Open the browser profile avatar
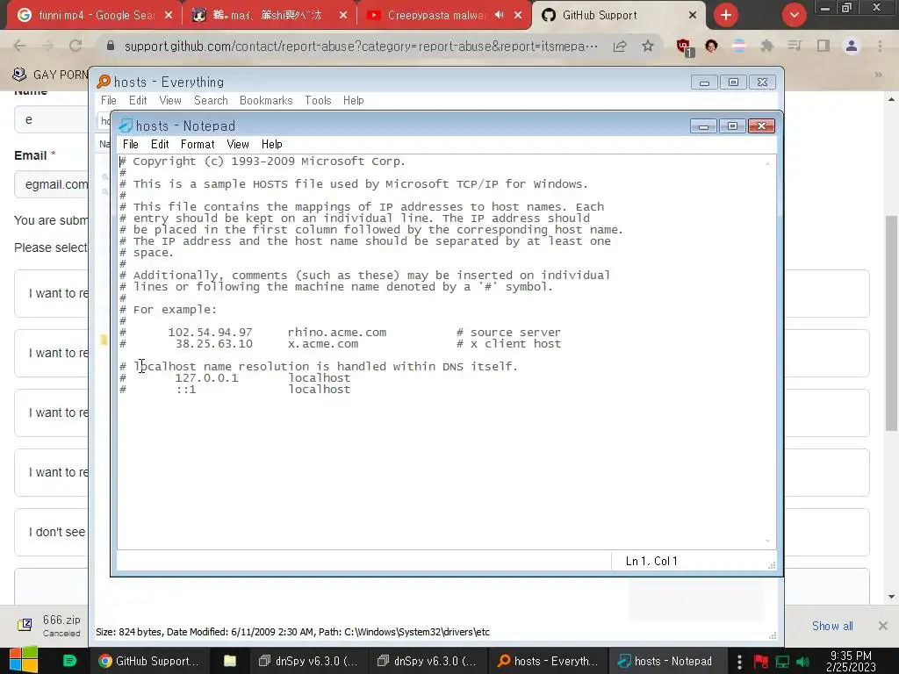 coord(852,46)
